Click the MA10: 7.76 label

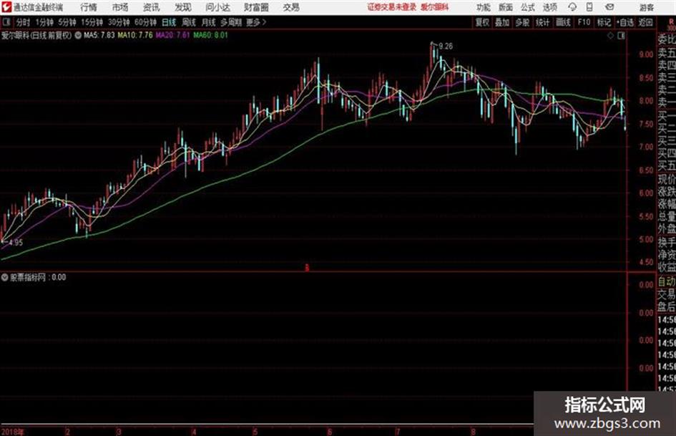tap(135, 35)
